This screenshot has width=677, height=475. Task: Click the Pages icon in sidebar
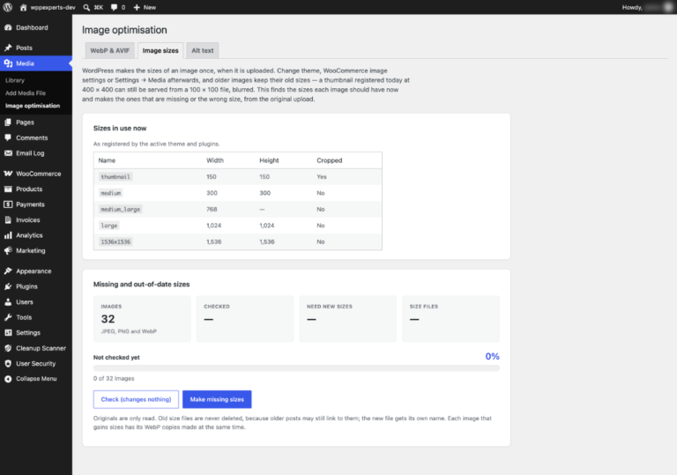[8, 122]
